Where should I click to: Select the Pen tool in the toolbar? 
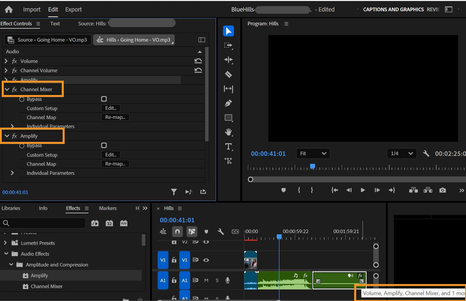229,103
